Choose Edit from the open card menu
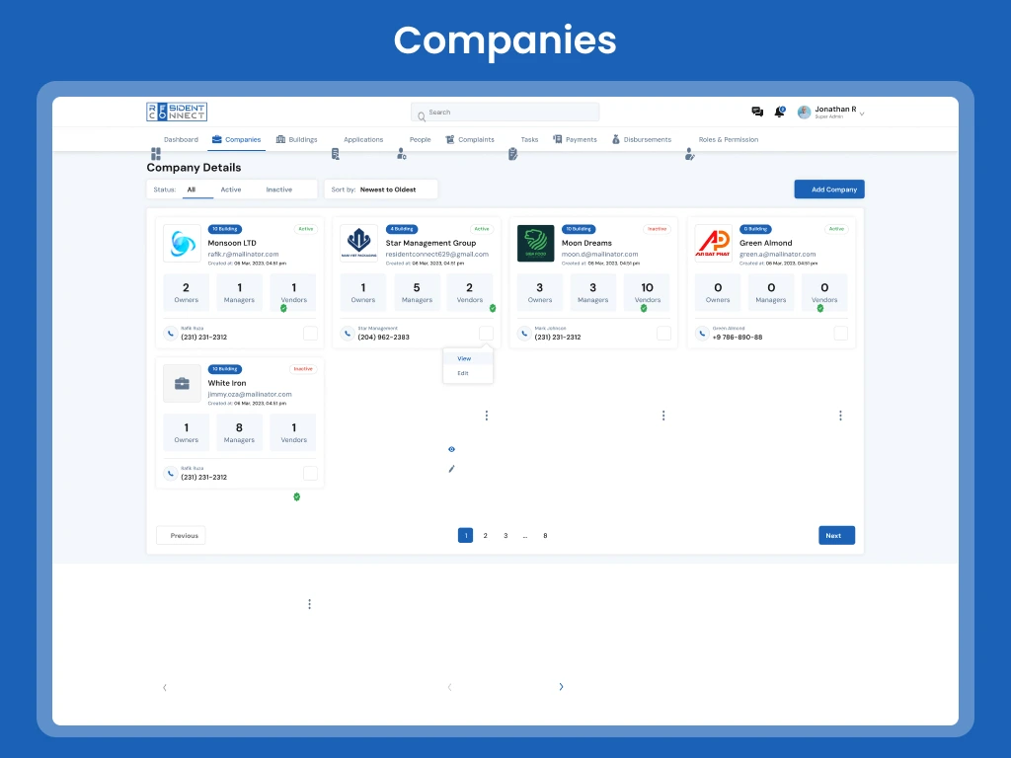1011x758 pixels. [x=463, y=373]
